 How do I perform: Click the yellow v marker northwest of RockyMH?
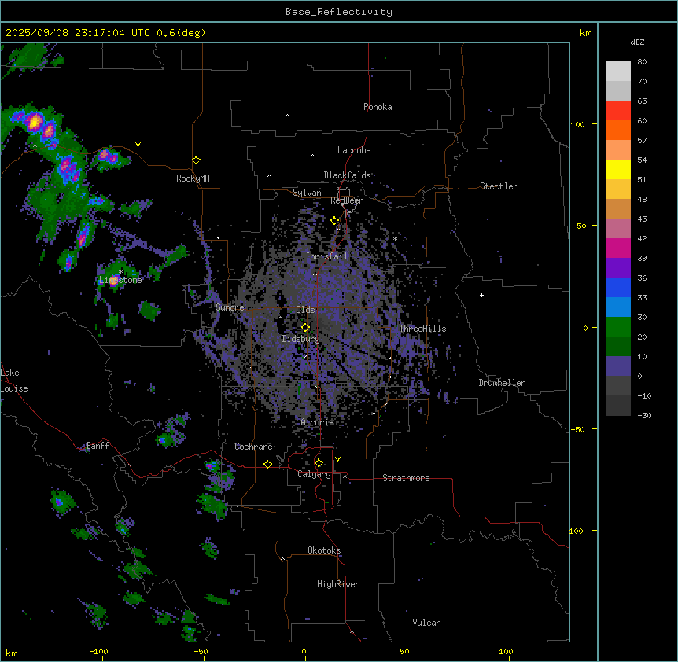point(138,145)
